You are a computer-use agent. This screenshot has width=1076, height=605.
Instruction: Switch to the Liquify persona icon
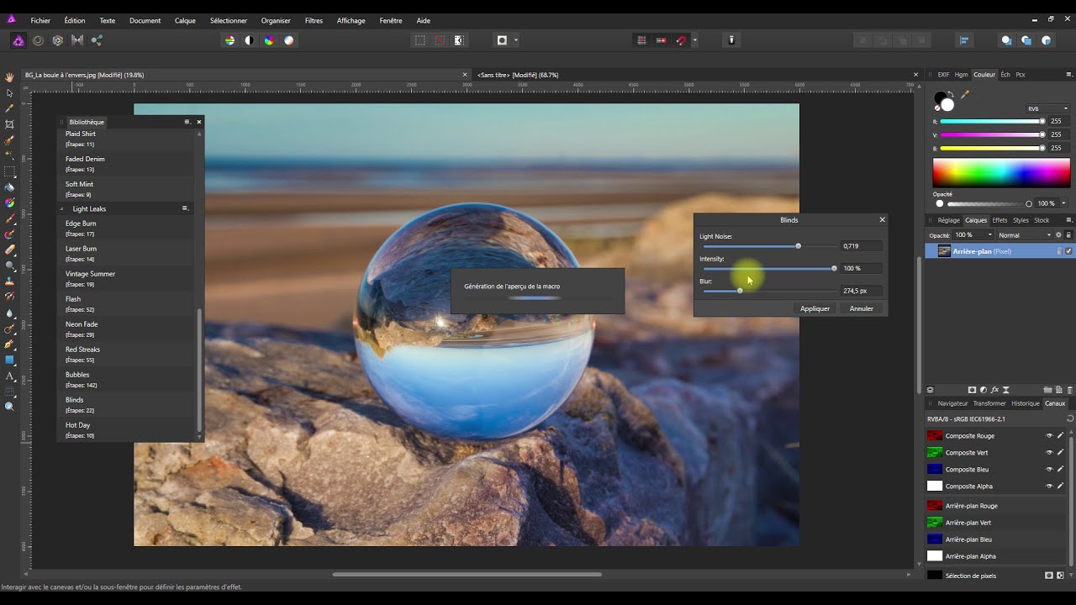38,40
